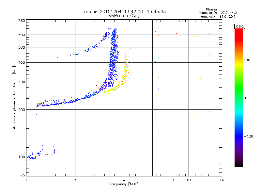Image resolution: width=261 pixels, height=196 pixels.
Task: Click the colorbar scale label "100"
Action: coord(247,60)
